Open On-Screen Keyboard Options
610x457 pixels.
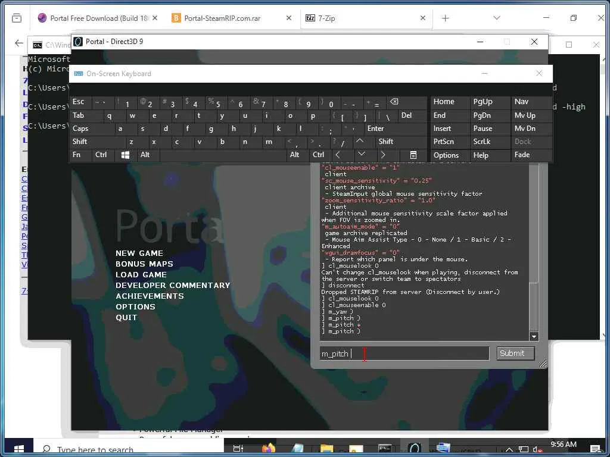(x=450, y=155)
